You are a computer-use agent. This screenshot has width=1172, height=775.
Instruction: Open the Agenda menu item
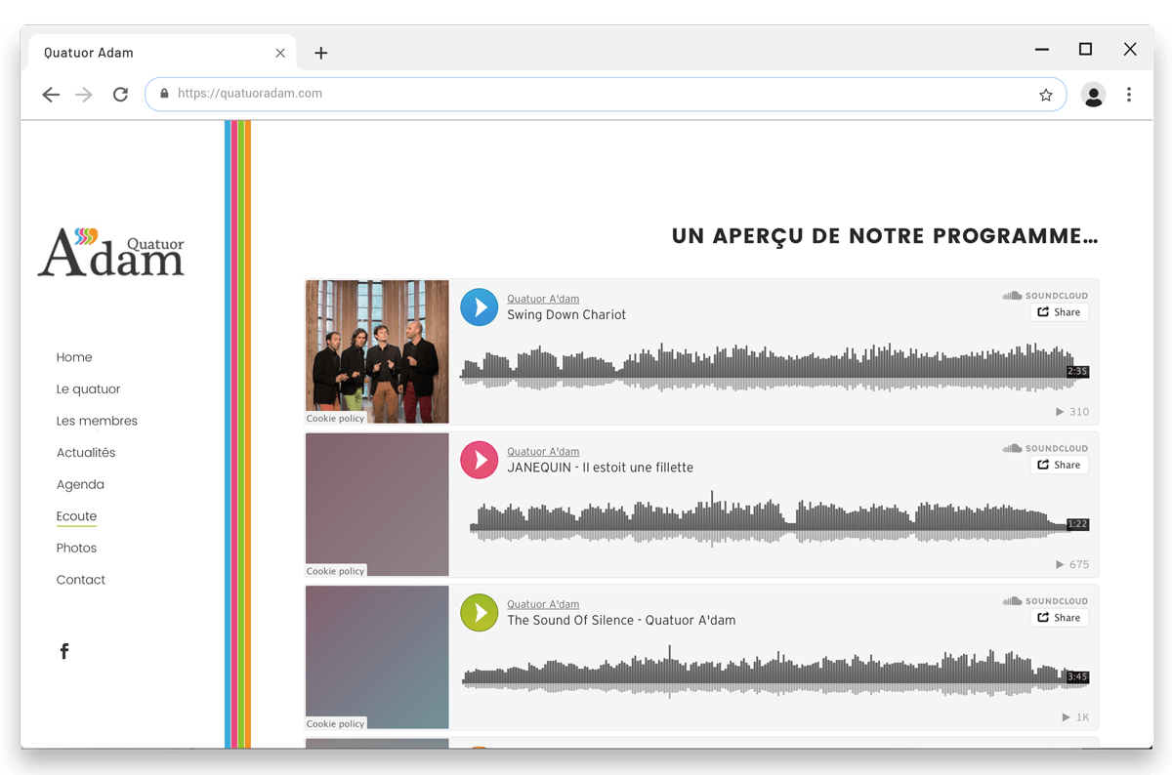coord(80,484)
